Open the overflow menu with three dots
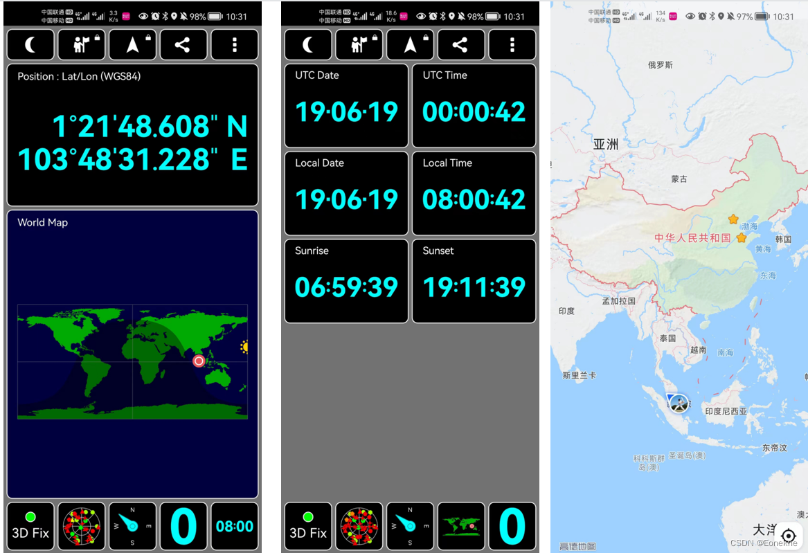808x553 pixels. click(234, 44)
